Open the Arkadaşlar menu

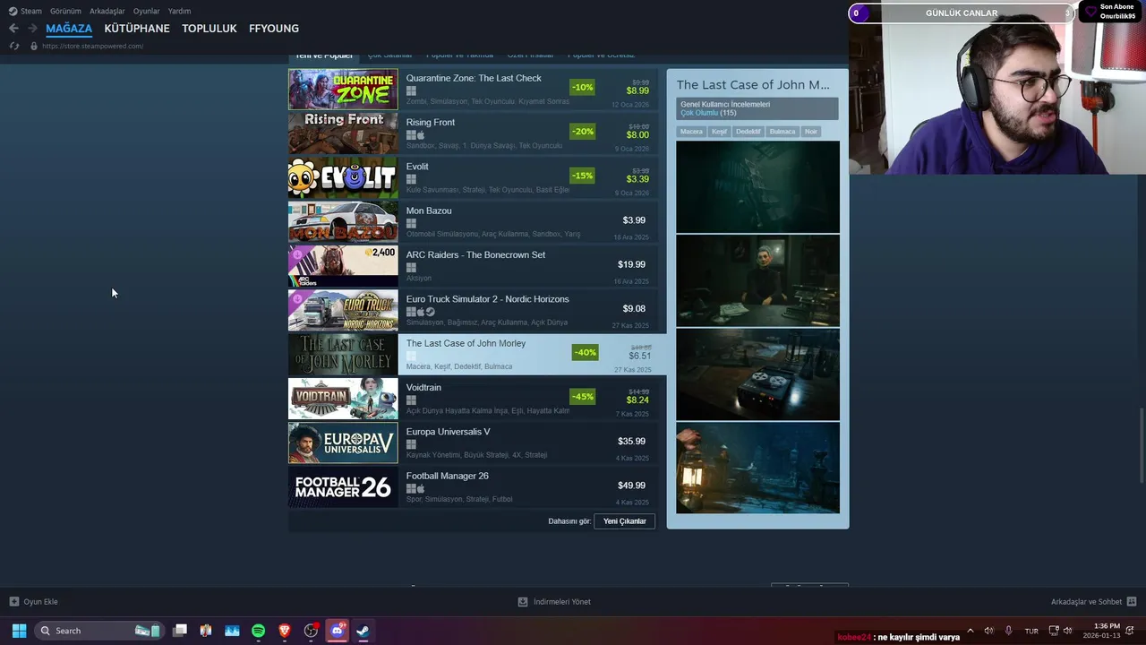click(x=107, y=11)
